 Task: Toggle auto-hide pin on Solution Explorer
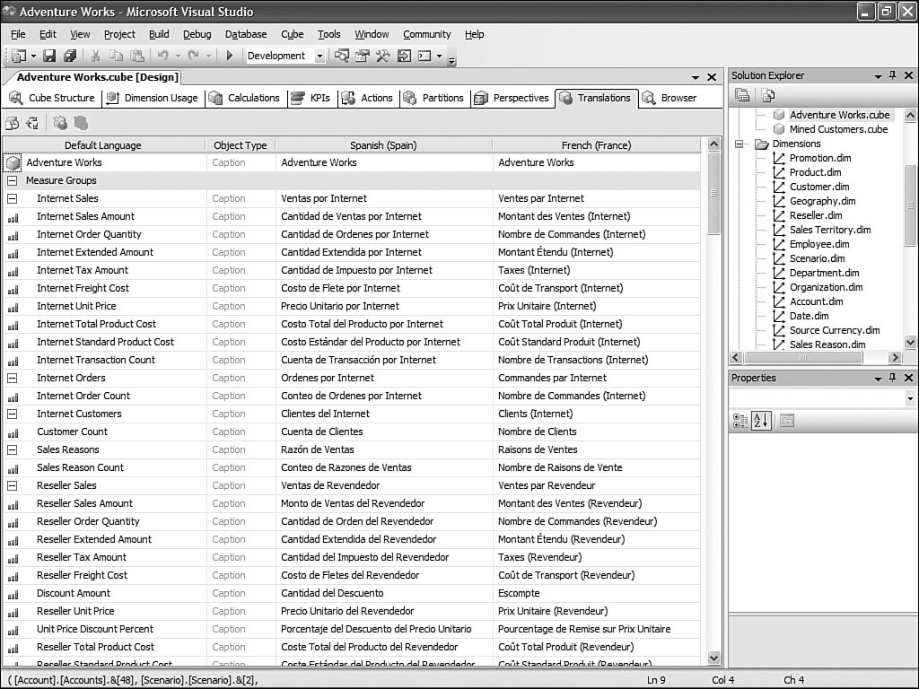tap(893, 75)
